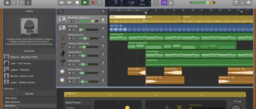
Task: Toggle the Tuner button
Action: 156,2
